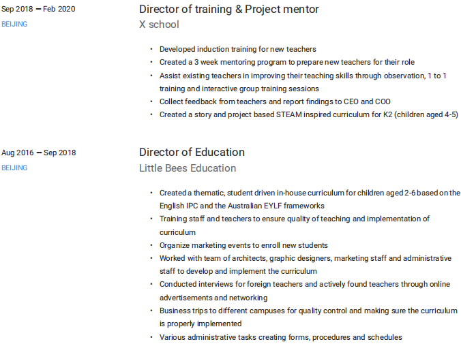Screen dimensions: 461x346
Task: Click the "Created a 3 week mentoring program" bullet
Action: click(287, 62)
